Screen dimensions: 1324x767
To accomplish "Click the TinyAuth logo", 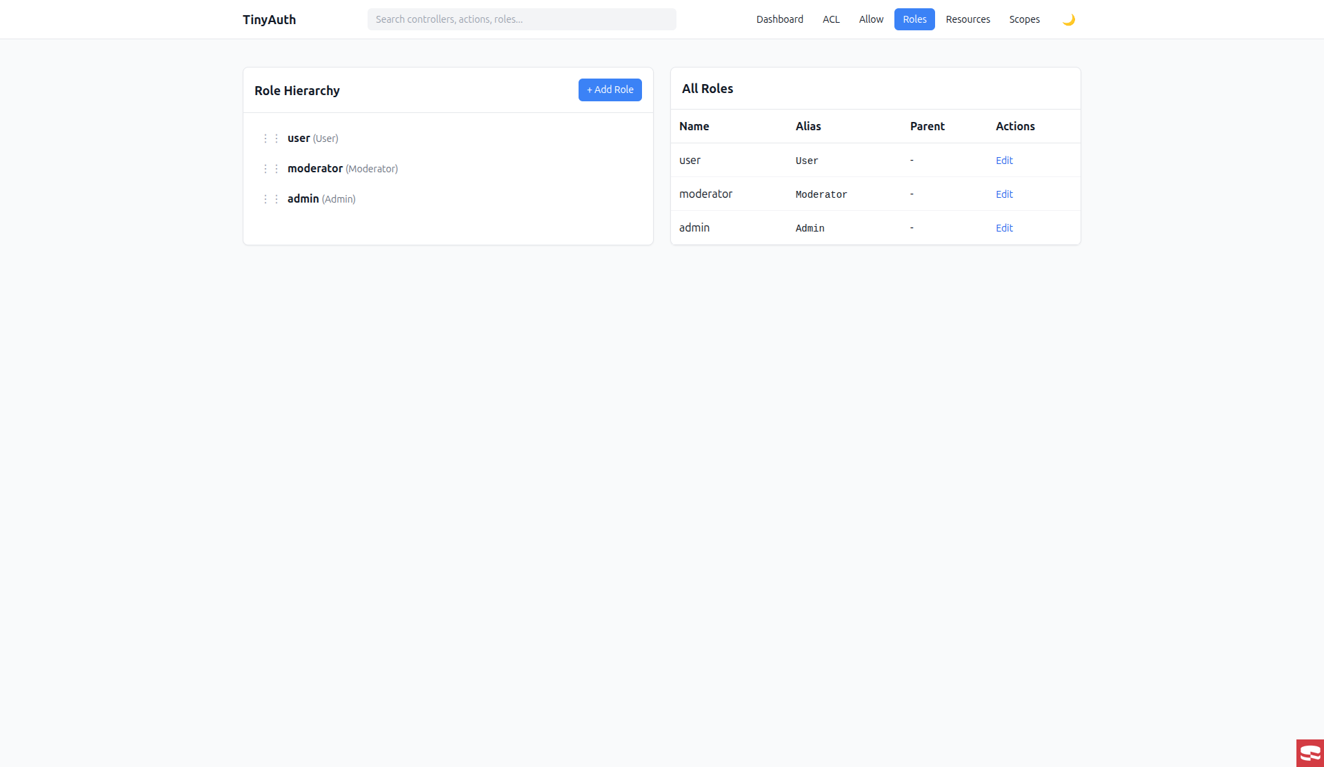I will point(269,19).
